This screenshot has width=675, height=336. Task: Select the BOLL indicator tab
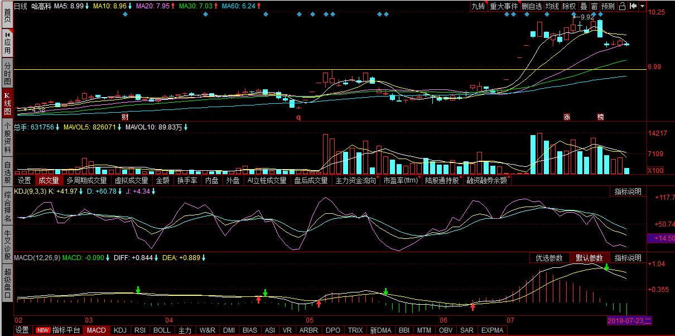162,330
